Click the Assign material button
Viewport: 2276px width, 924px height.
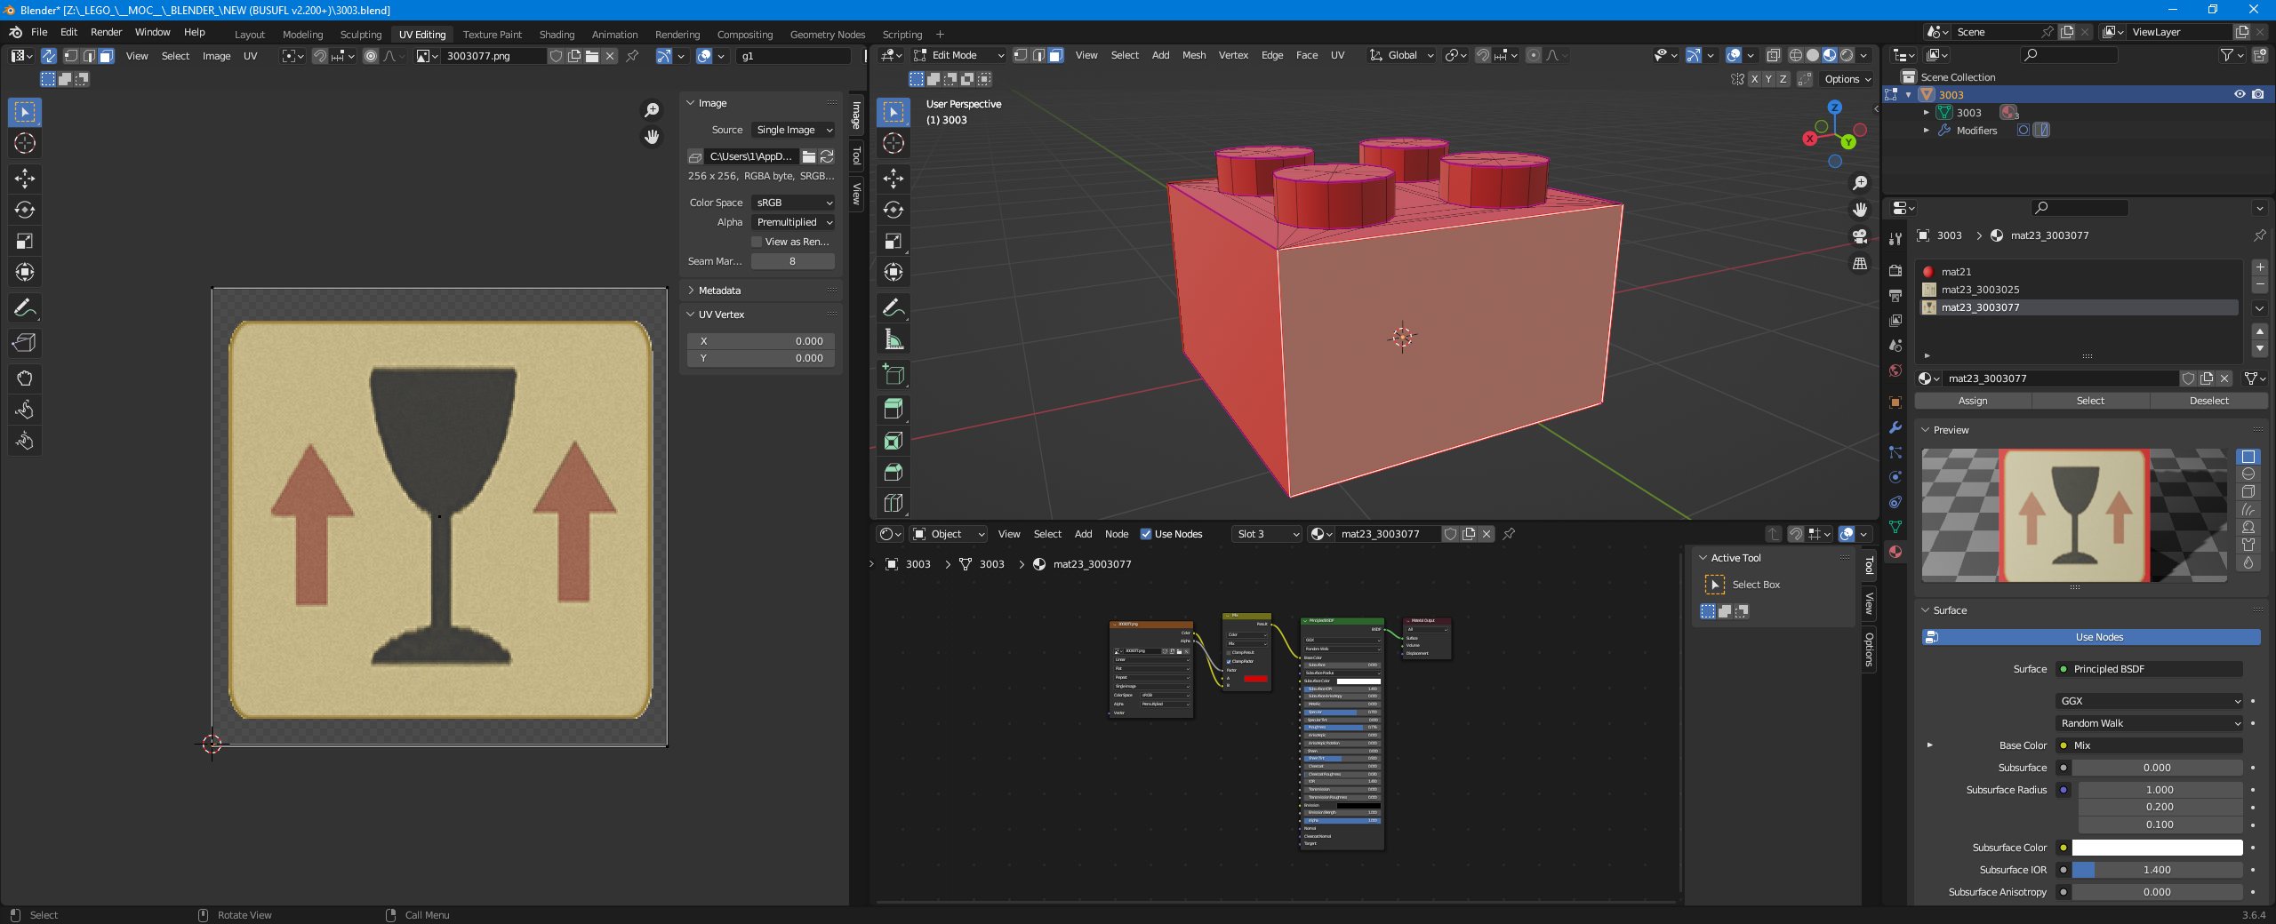(1973, 401)
